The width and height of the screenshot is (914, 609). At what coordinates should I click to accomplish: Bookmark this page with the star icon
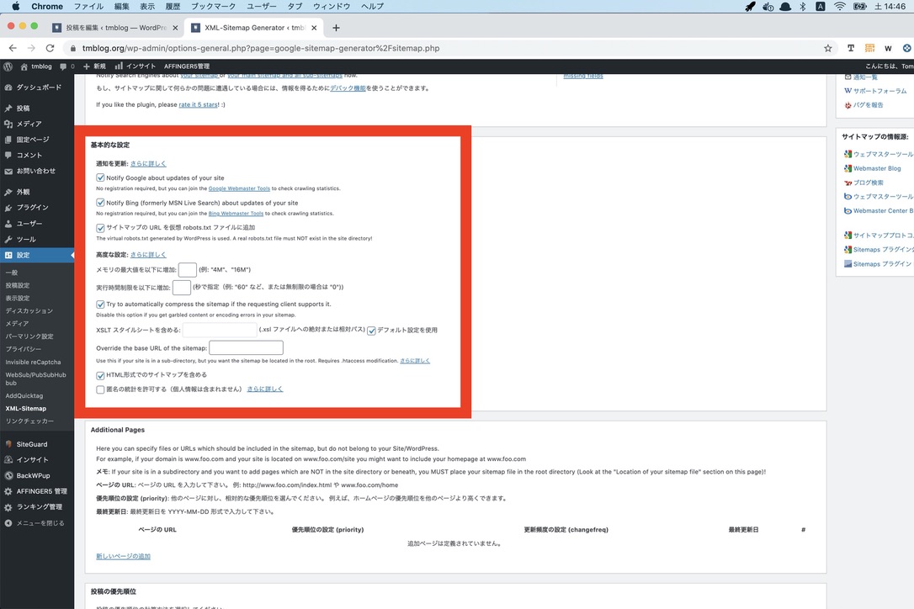point(827,49)
